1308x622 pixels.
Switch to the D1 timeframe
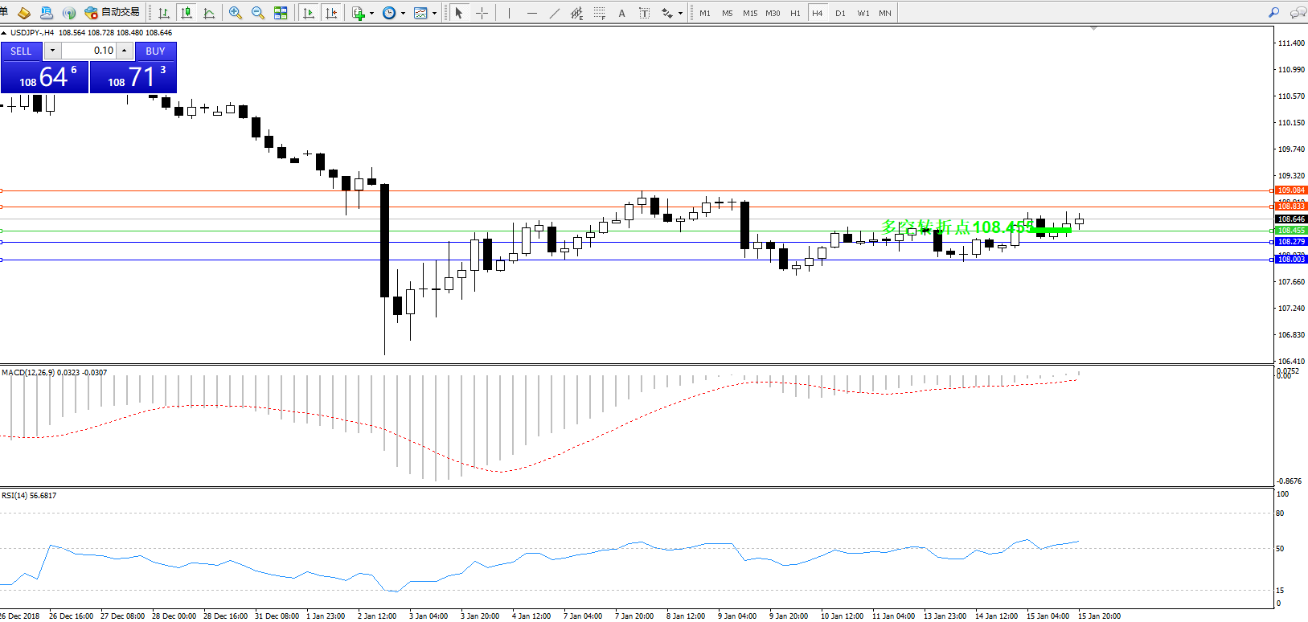(x=840, y=13)
